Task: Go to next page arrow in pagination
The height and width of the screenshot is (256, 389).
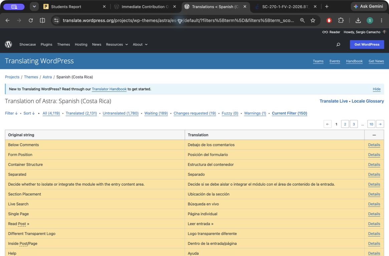Action: (x=380, y=124)
